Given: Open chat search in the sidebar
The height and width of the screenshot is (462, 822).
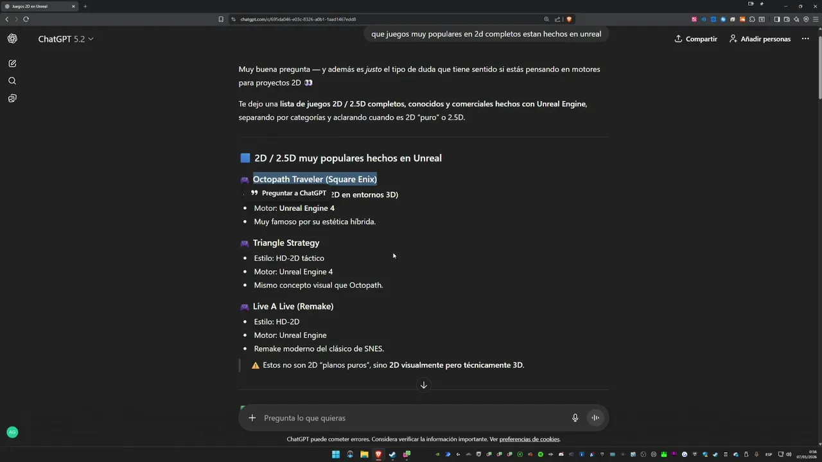Looking at the screenshot, I should pyautogui.click(x=12, y=81).
